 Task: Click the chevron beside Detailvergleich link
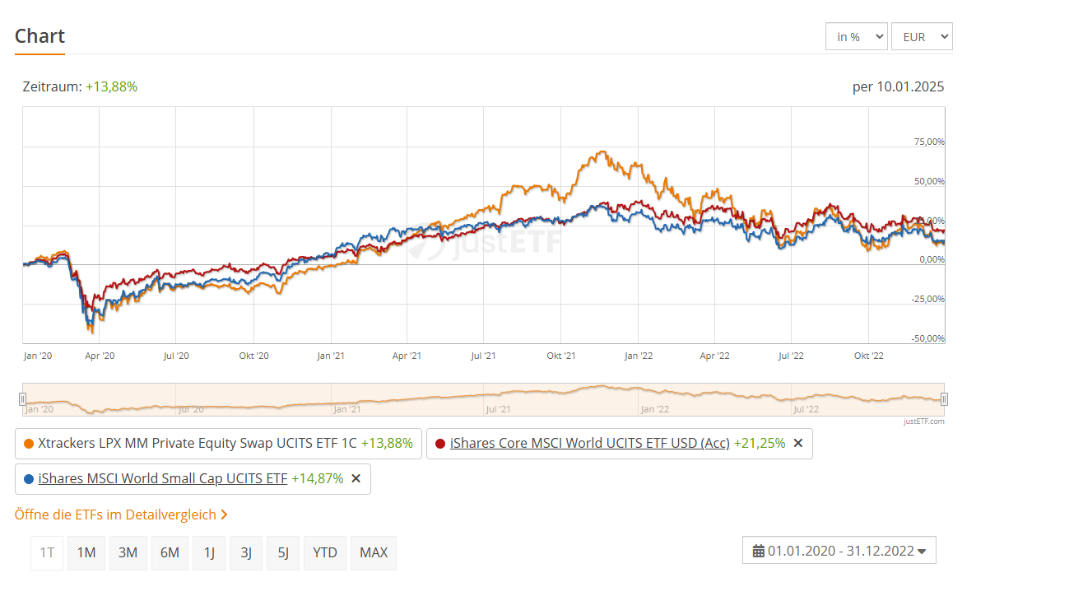click(x=224, y=515)
